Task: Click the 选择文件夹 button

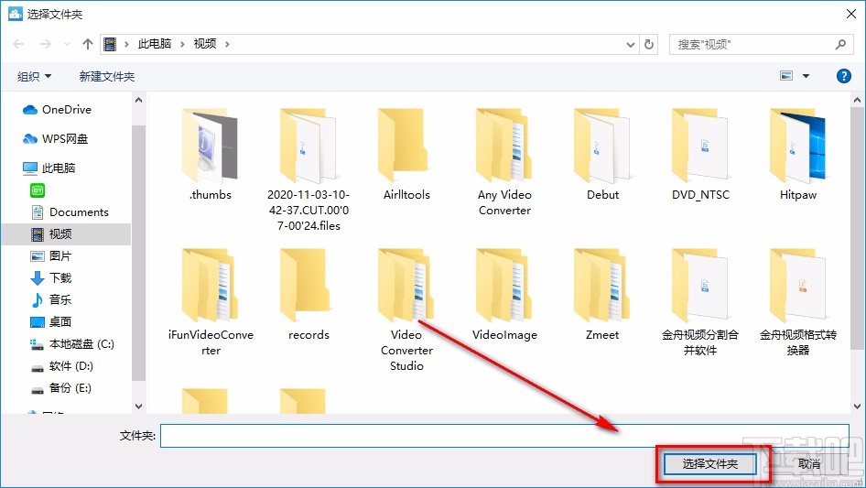Action: (709, 463)
